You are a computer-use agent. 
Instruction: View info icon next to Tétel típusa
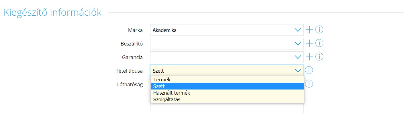pyautogui.click(x=309, y=70)
